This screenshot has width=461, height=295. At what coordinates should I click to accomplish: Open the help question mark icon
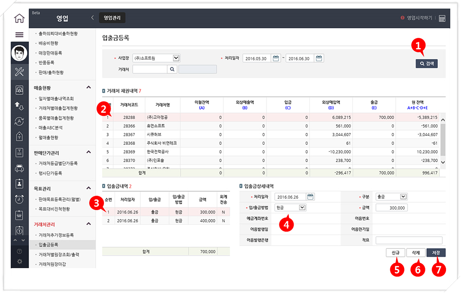click(x=19, y=251)
